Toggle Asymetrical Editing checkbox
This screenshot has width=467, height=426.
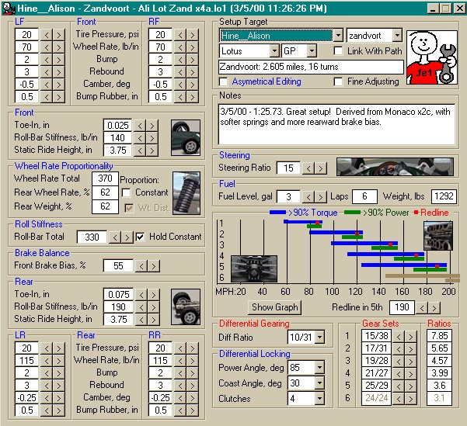225,81
